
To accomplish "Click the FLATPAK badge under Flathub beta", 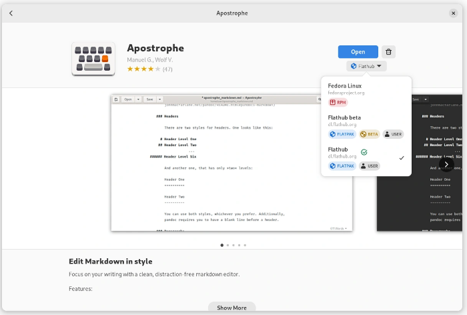I will click(342, 134).
